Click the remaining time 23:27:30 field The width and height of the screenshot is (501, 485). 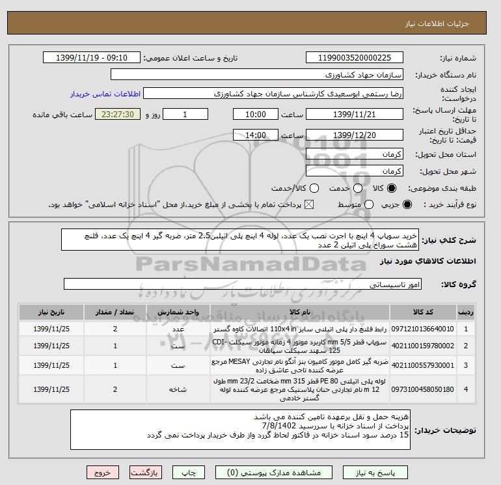click(118, 114)
